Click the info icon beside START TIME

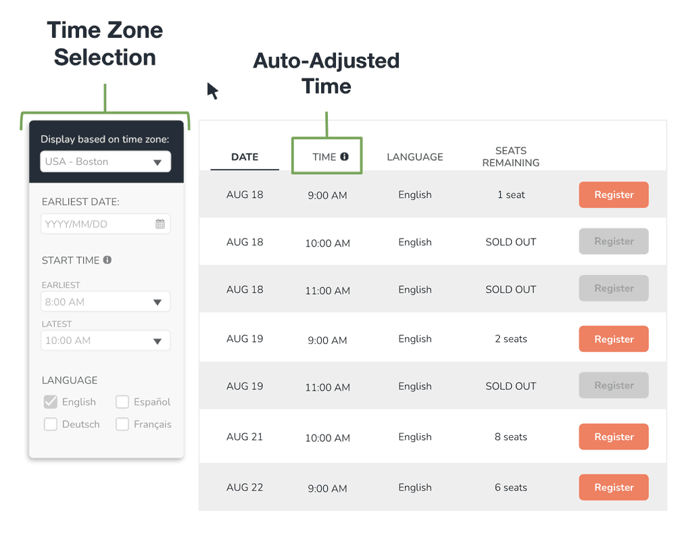point(107,260)
